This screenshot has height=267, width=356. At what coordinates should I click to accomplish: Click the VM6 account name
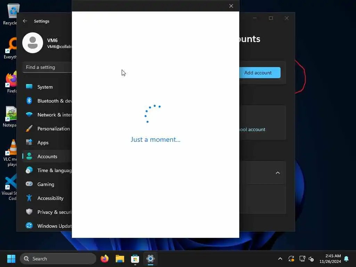[52, 40]
